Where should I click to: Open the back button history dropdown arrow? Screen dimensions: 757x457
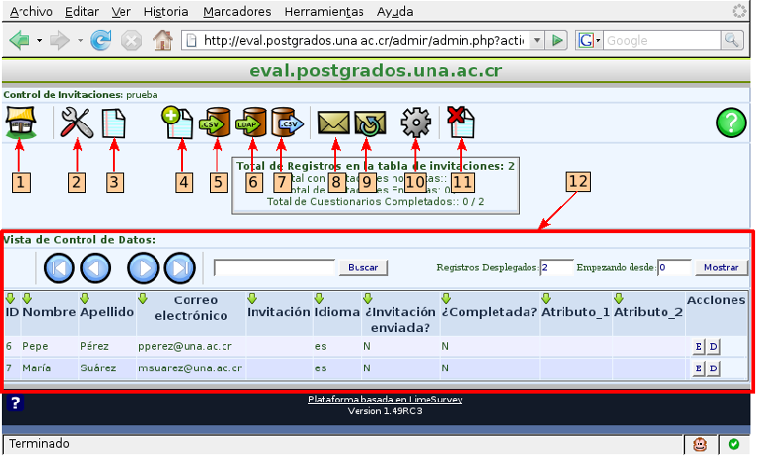[39, 41]
